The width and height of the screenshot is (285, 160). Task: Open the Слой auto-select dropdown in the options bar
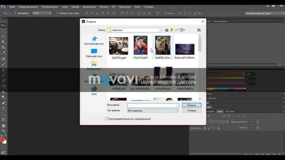point(42,13)
